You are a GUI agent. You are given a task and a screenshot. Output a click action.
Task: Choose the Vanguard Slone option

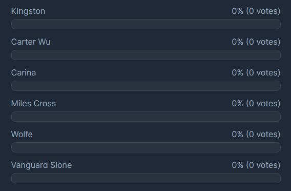(x=41, y=165)
